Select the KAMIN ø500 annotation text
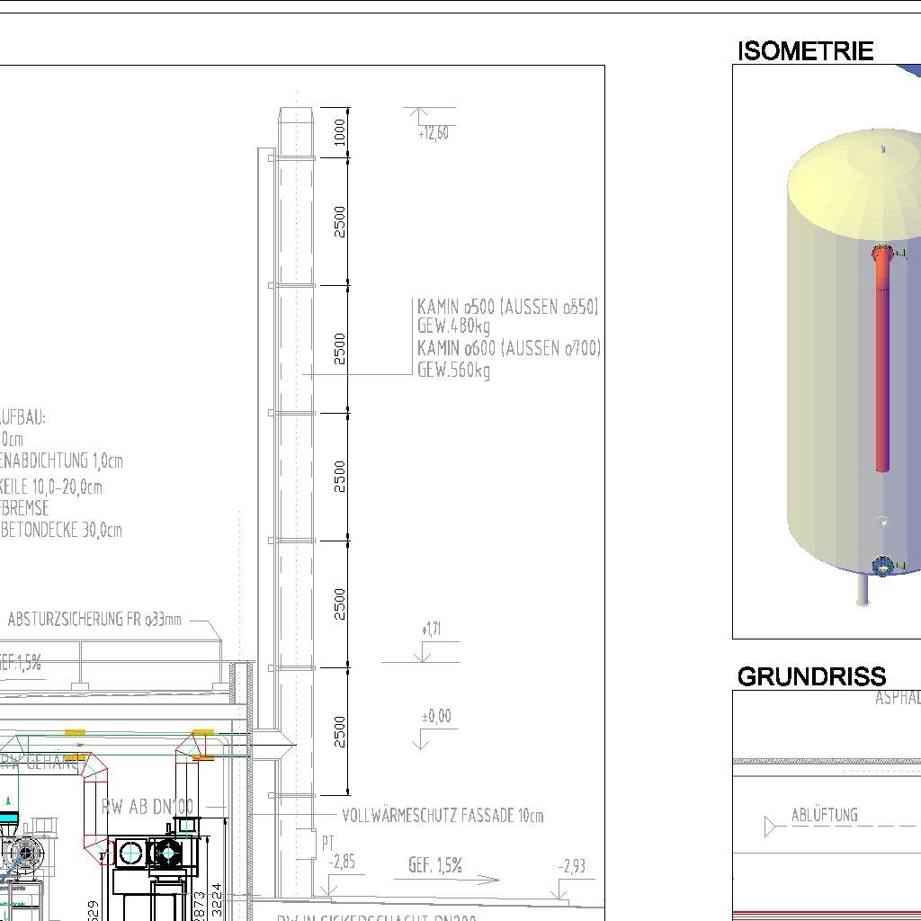The image size is (921, 921). (x=507, y=308)
